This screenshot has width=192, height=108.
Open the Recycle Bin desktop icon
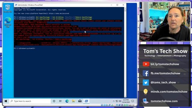point(8,8)
